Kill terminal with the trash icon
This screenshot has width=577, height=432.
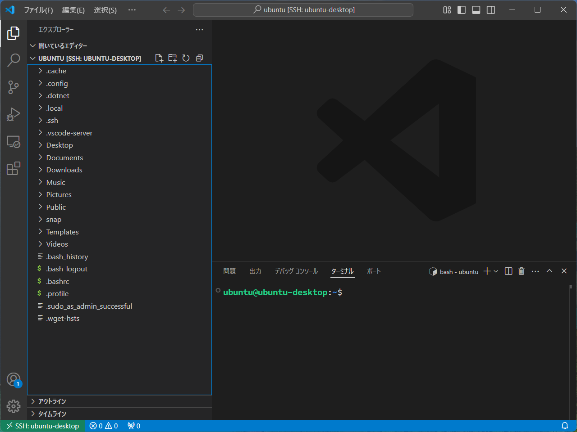point(522,271)
